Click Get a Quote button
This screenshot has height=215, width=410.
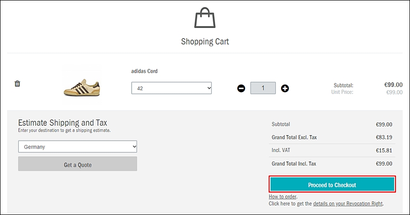(78, 164)
